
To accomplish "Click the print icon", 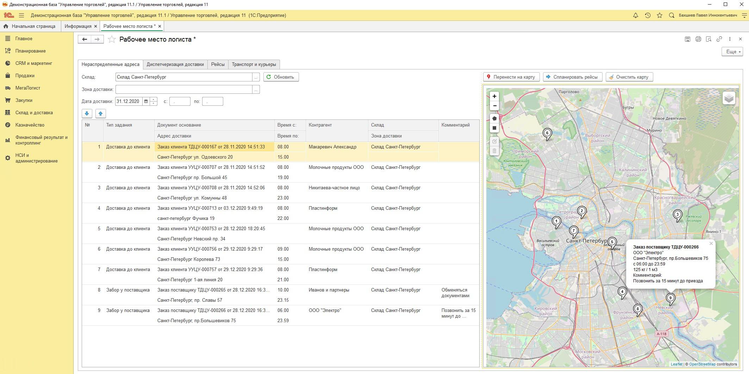I will click(x=698, y=39).
